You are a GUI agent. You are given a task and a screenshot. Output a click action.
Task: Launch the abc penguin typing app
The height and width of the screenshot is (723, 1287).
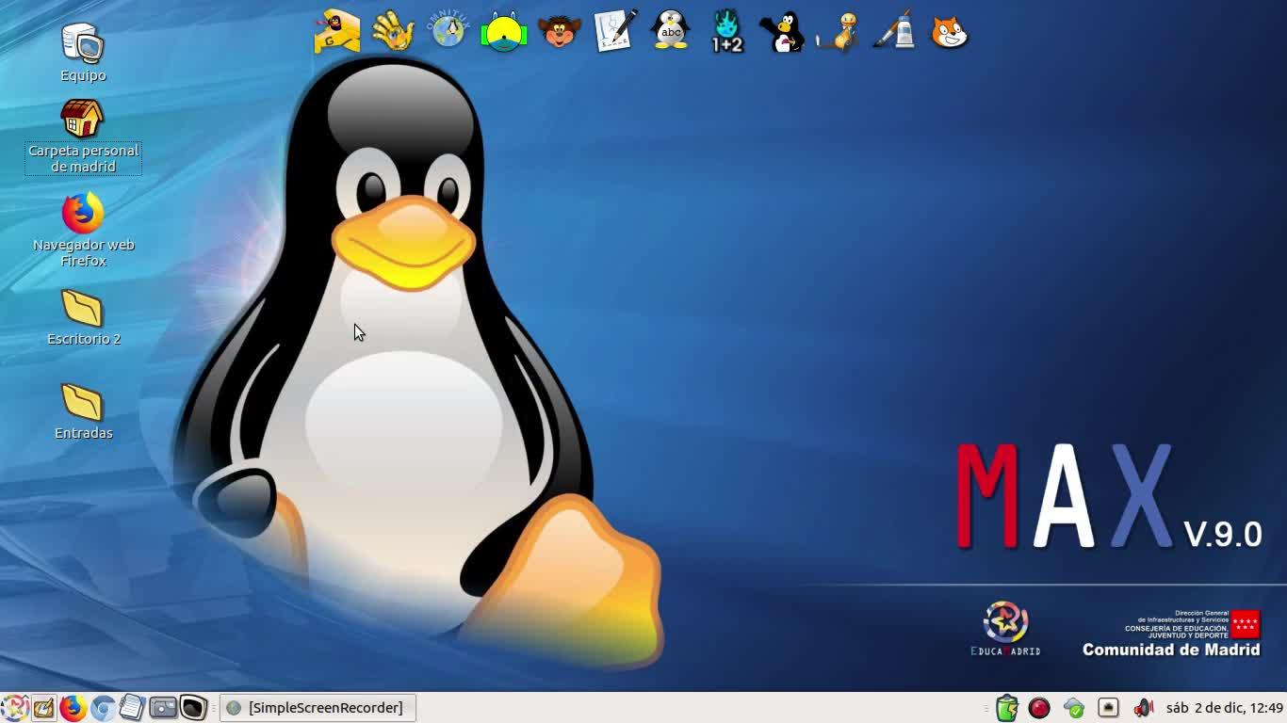tap(671, 31)
